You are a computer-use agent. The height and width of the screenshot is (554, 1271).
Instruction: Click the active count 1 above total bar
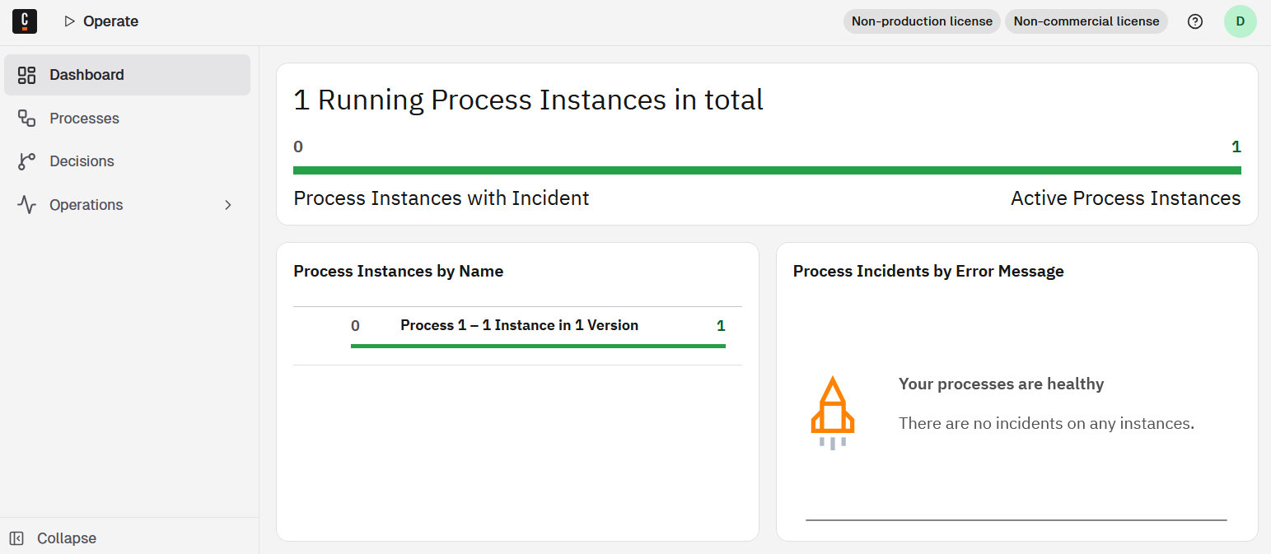click(1236, 147)
